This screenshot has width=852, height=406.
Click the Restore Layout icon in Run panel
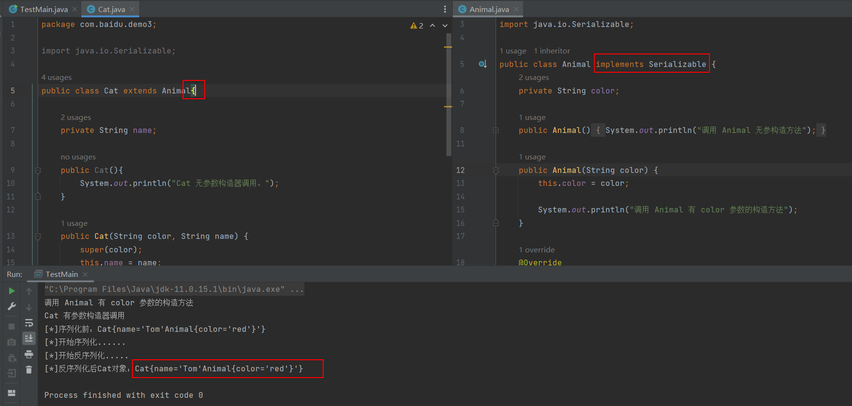coord(12,393)
